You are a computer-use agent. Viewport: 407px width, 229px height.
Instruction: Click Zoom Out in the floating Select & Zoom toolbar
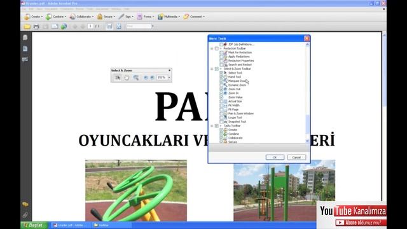[x=146, y=78]
